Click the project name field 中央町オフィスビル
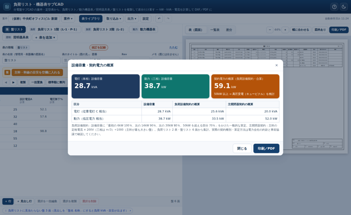This screenshot has width=351, height=215. 34,18
